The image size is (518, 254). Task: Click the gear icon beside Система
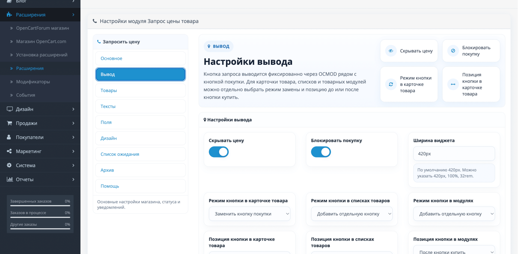click(9, 165)
